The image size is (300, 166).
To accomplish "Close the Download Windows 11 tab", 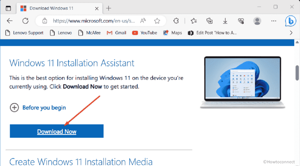I will pyautogui.click(x=97, y=9).
